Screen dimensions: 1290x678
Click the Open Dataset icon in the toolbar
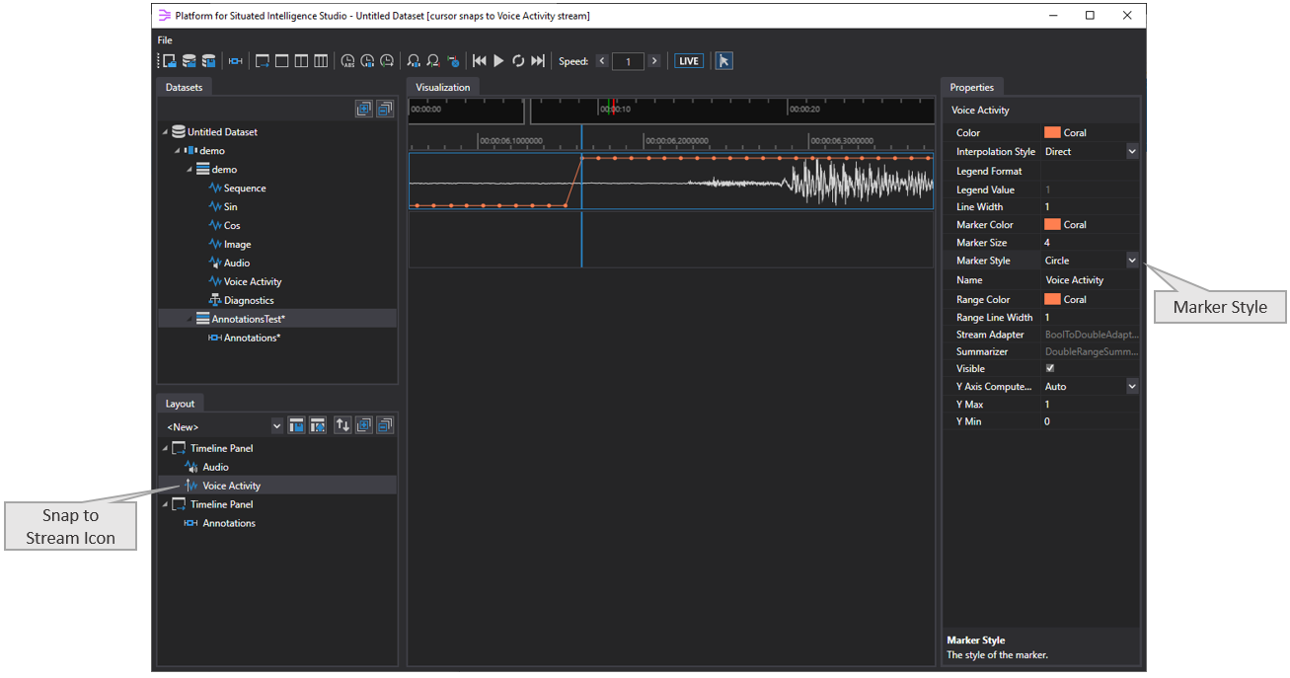tap(189, 61)
